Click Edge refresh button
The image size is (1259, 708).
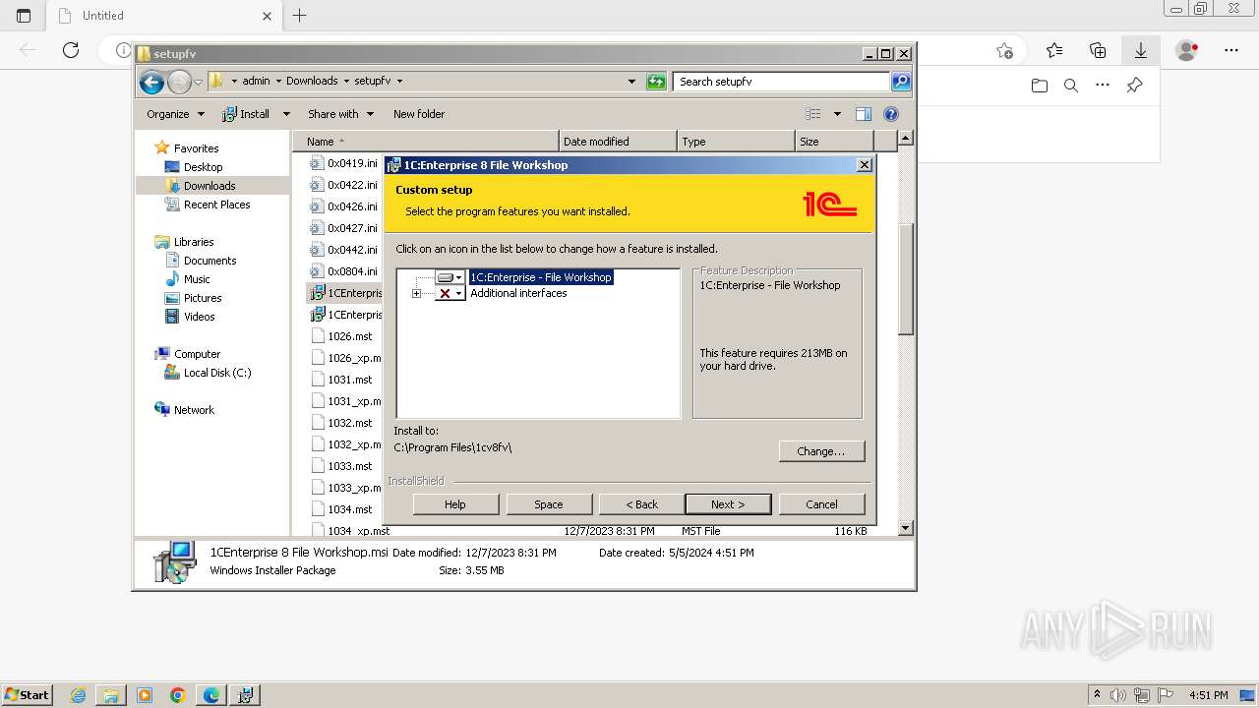point(71,50)
